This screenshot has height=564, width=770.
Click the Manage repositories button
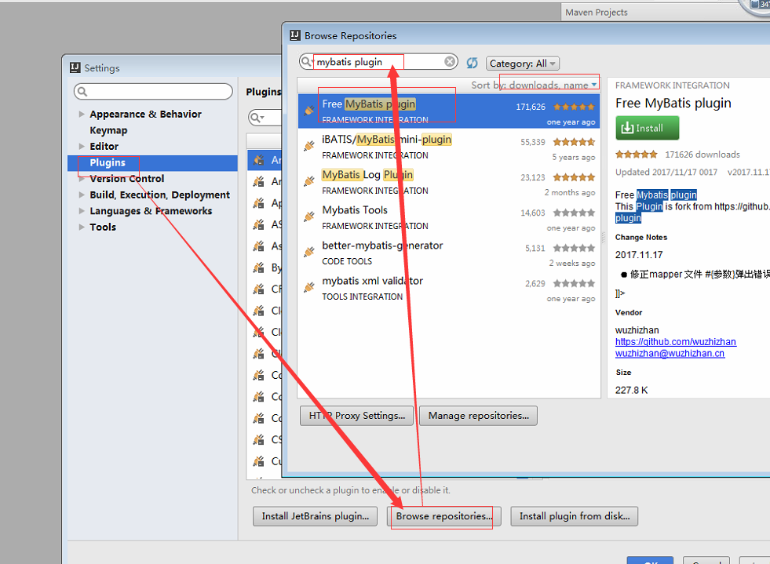(x=478, y=416)
